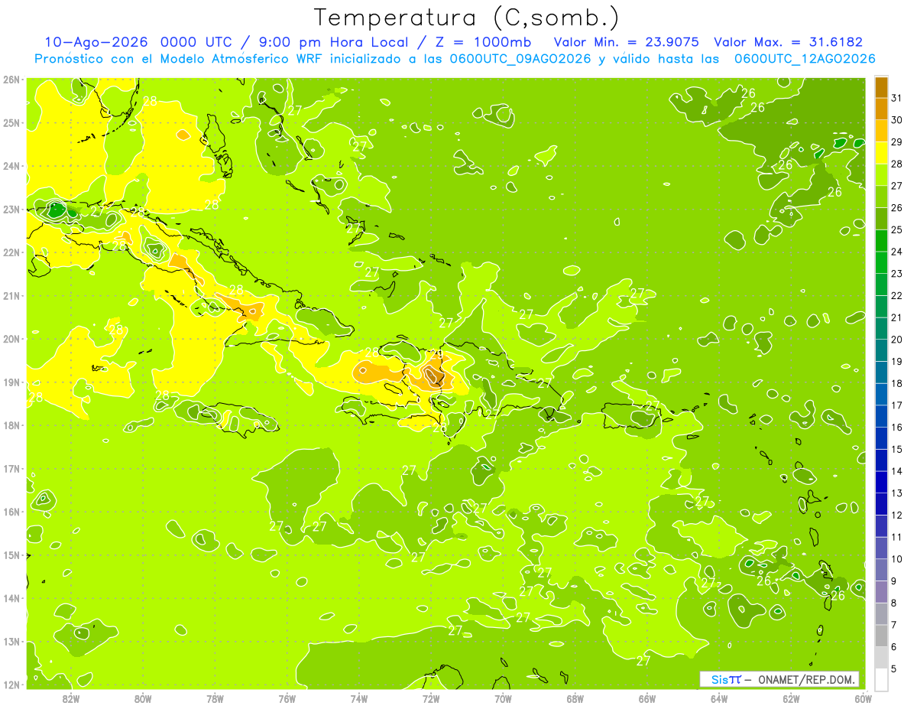917x709 pixels.
Task: Click the 74W longitude axis label
Action: point(359,698)
